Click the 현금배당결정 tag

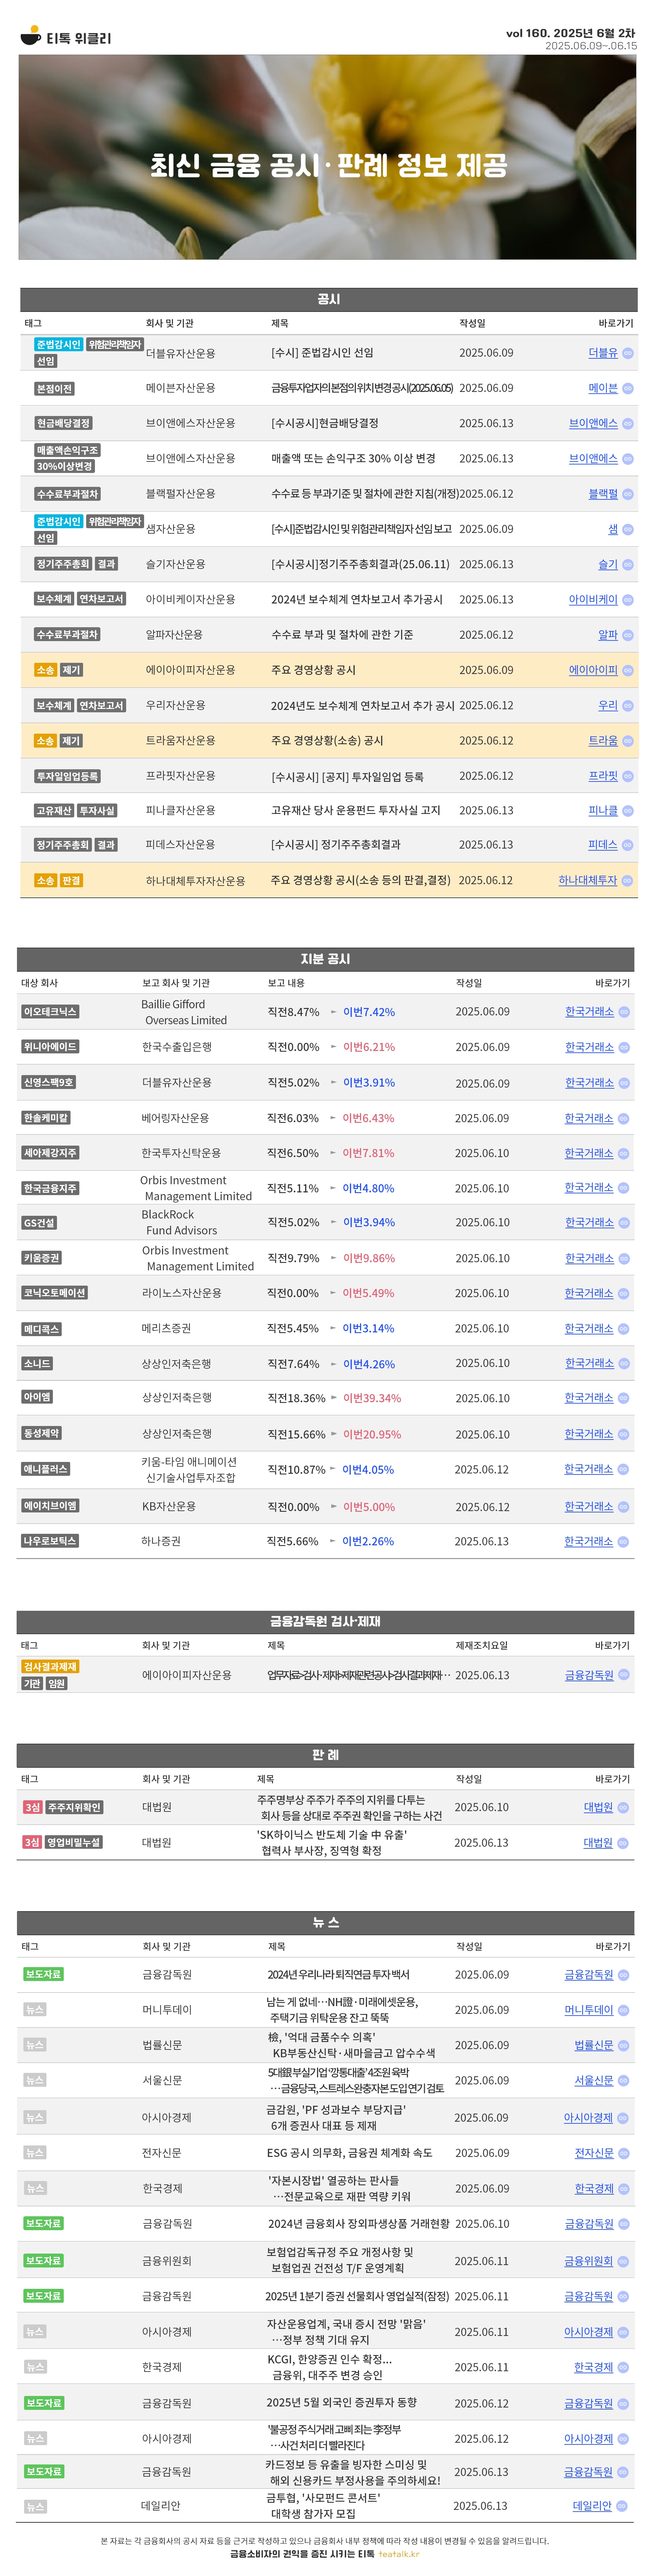(63, 423)
